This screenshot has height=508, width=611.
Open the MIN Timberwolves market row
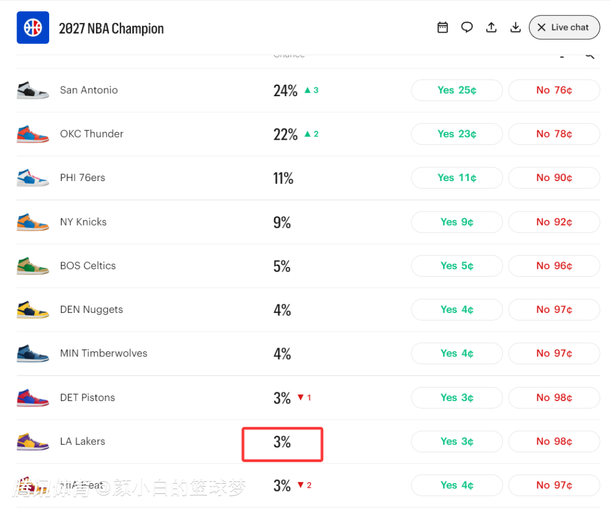[308, 354]
